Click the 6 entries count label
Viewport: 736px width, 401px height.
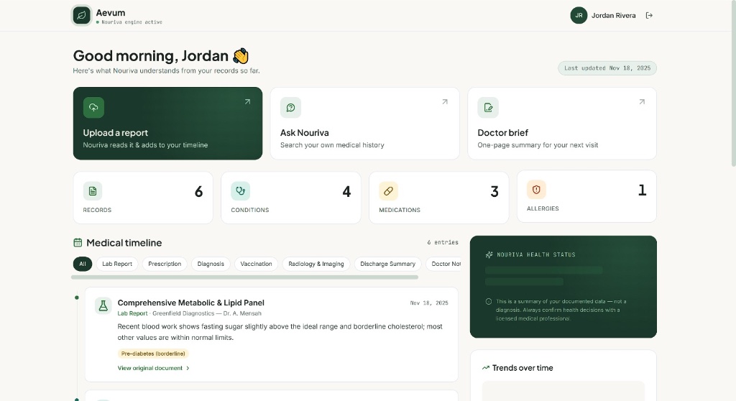click(x=443, y=242)
